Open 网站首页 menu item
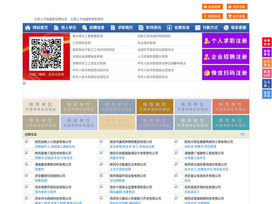272x204 pixels. (x=40, y=28)
